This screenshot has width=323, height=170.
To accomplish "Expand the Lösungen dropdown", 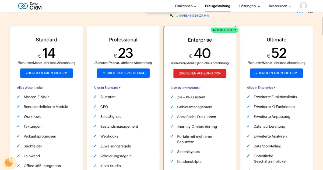I will [250, 6].
